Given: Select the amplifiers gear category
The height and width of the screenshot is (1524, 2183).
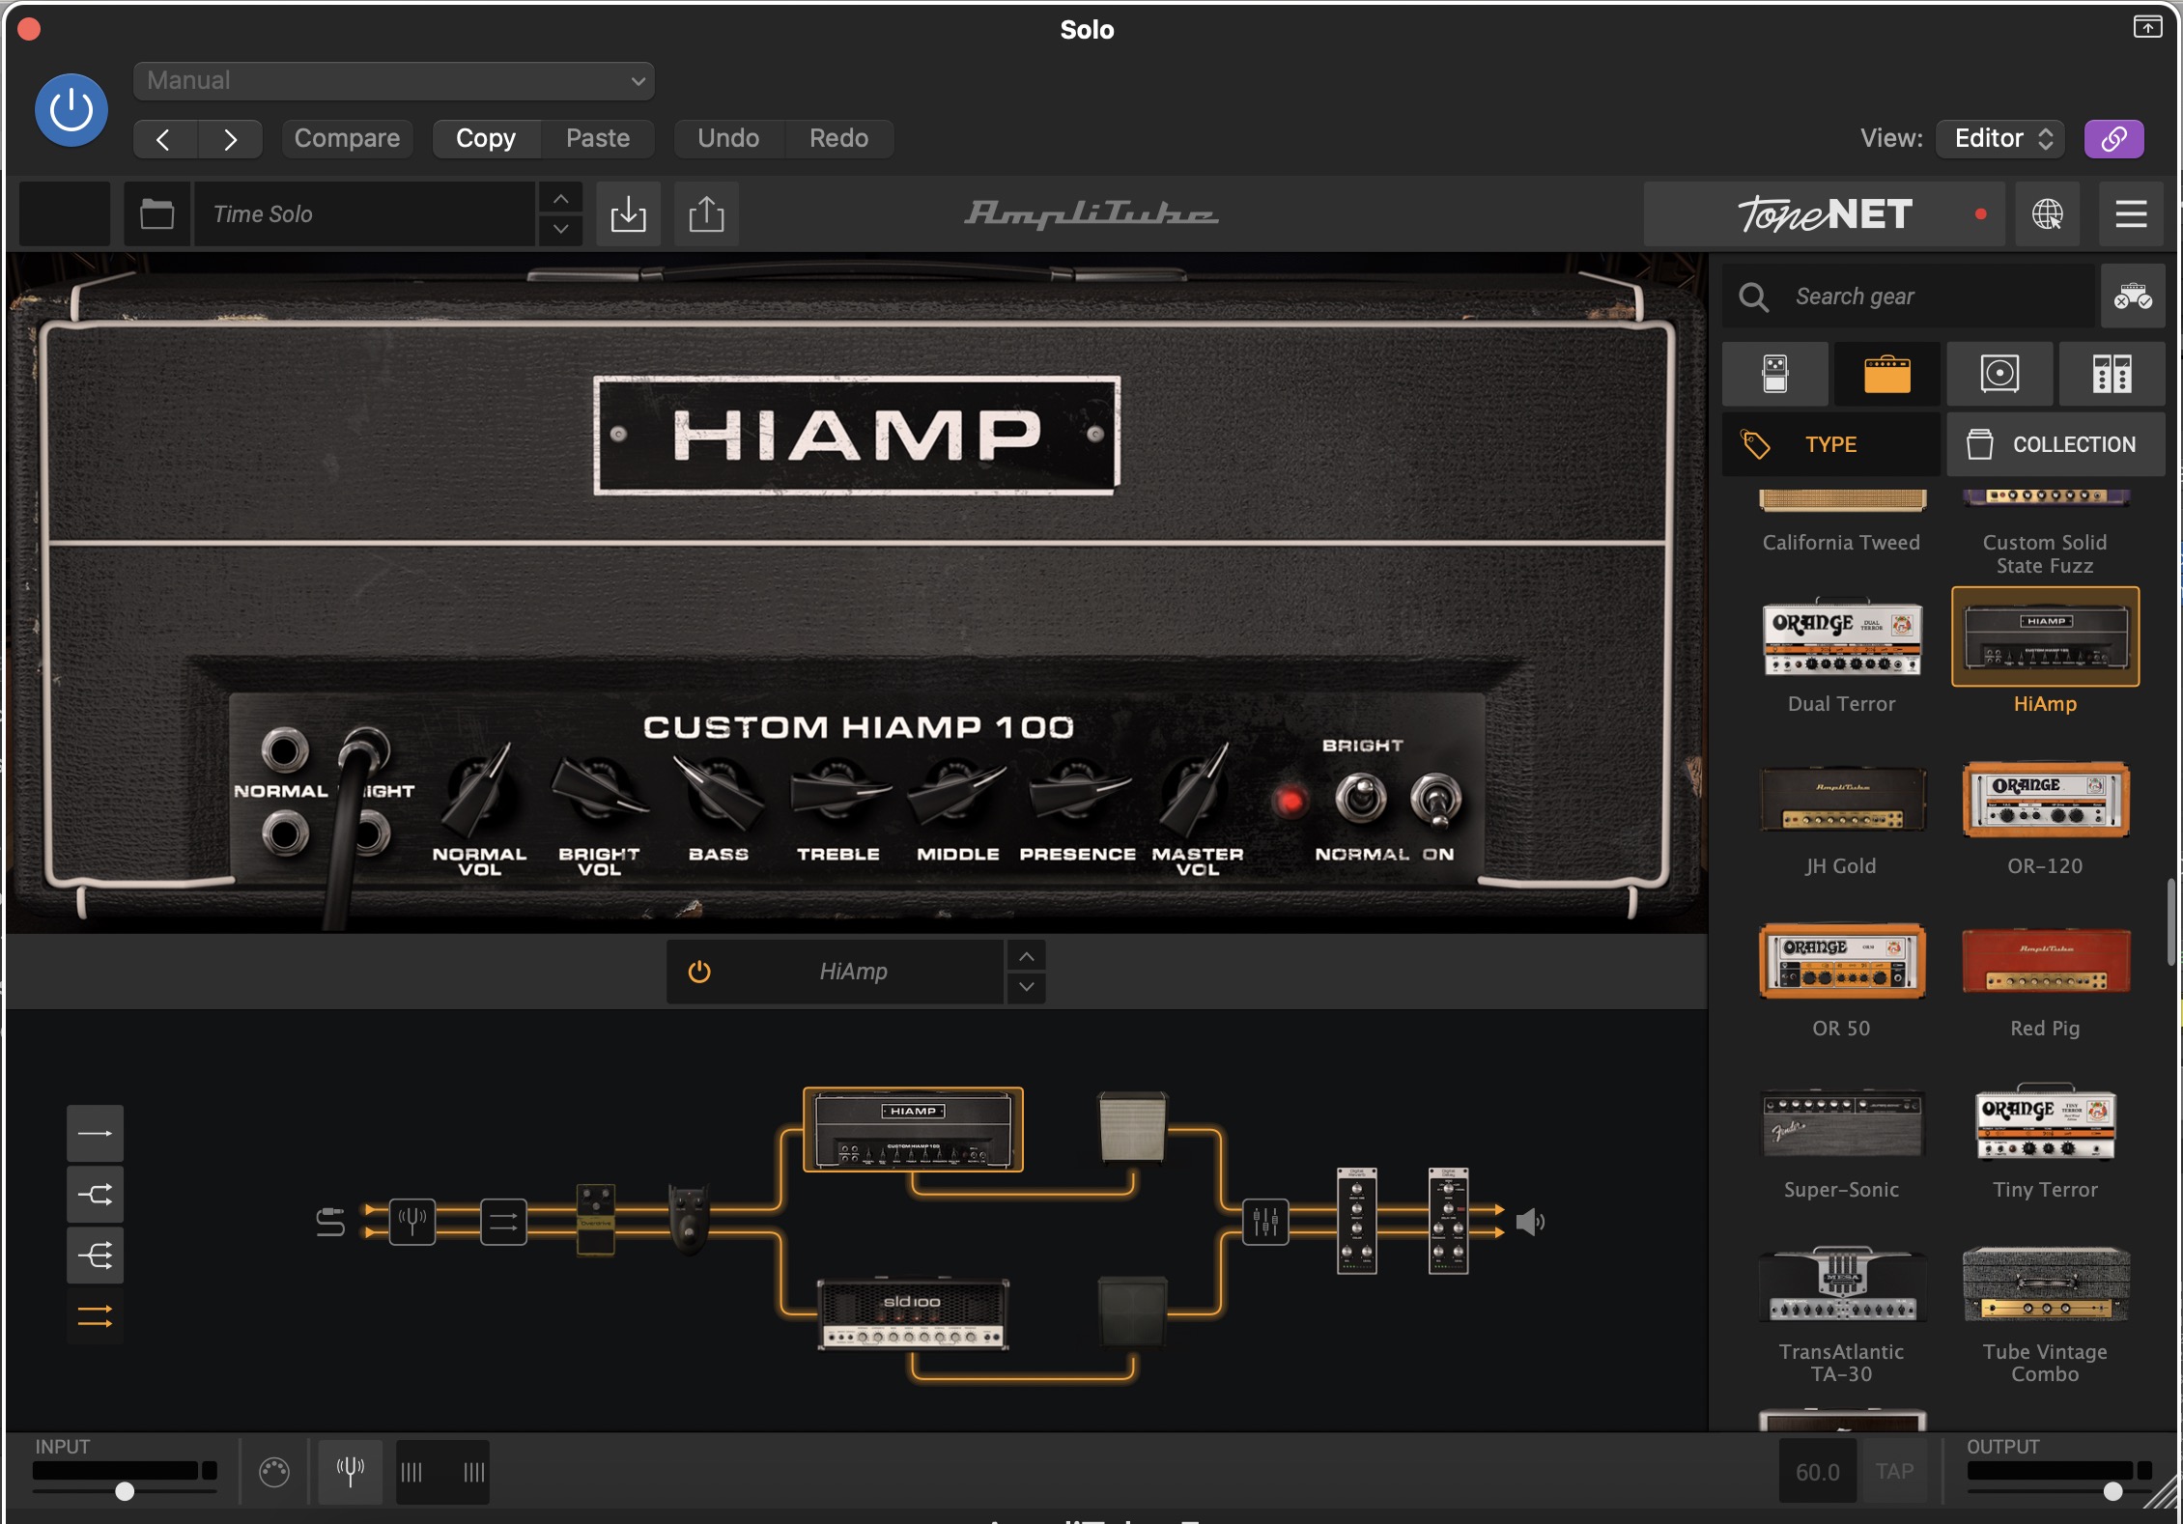Looking at the screenshot, I should (1887, 374).
